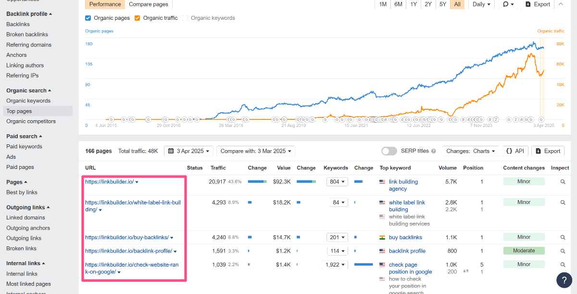Collapse the chart panel with the up chevron
This screenshot has height=294, width=577.
tap(561, 4)
